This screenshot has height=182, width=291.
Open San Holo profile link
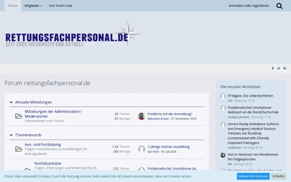(153, 152)
